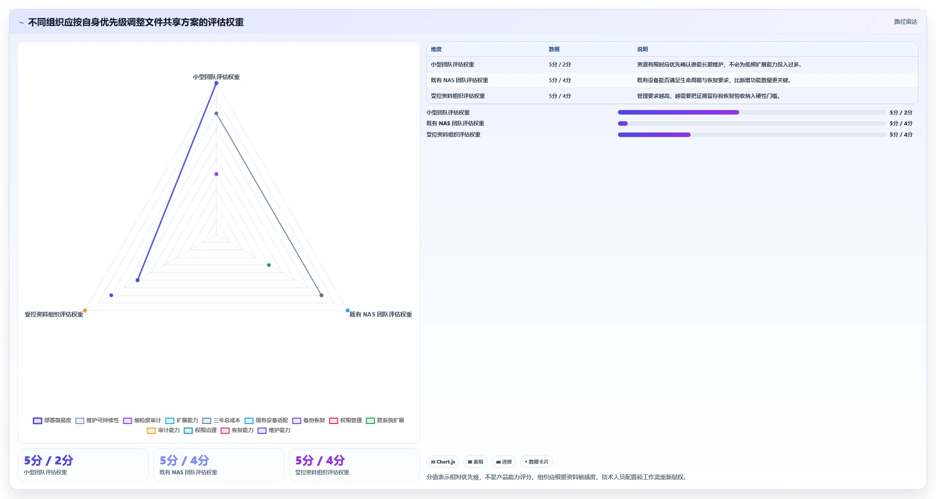Open the 受控资料组织评估权重 data card
Viewport: 936px width, 499px height.
point(355,465)
